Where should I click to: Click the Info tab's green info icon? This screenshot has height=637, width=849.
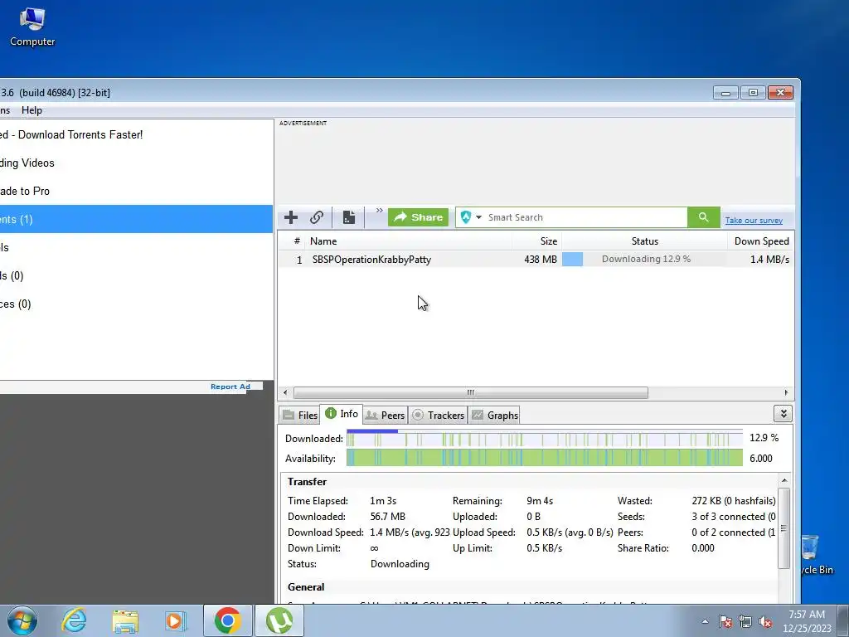[330, 413]
